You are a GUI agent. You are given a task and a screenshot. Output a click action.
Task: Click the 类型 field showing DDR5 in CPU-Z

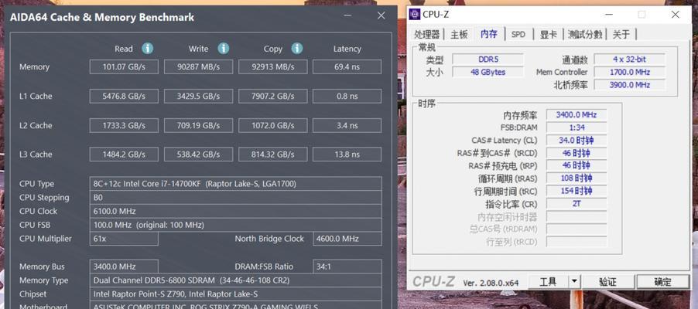[488, 59]
